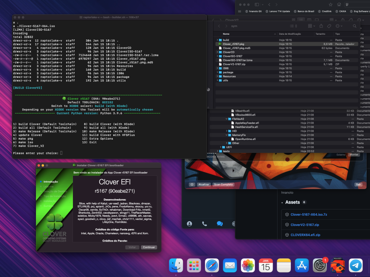Open System Settings with badge in Dock
Image resolution: width=370 pixels, height=277 pixels.
(320, 266)
